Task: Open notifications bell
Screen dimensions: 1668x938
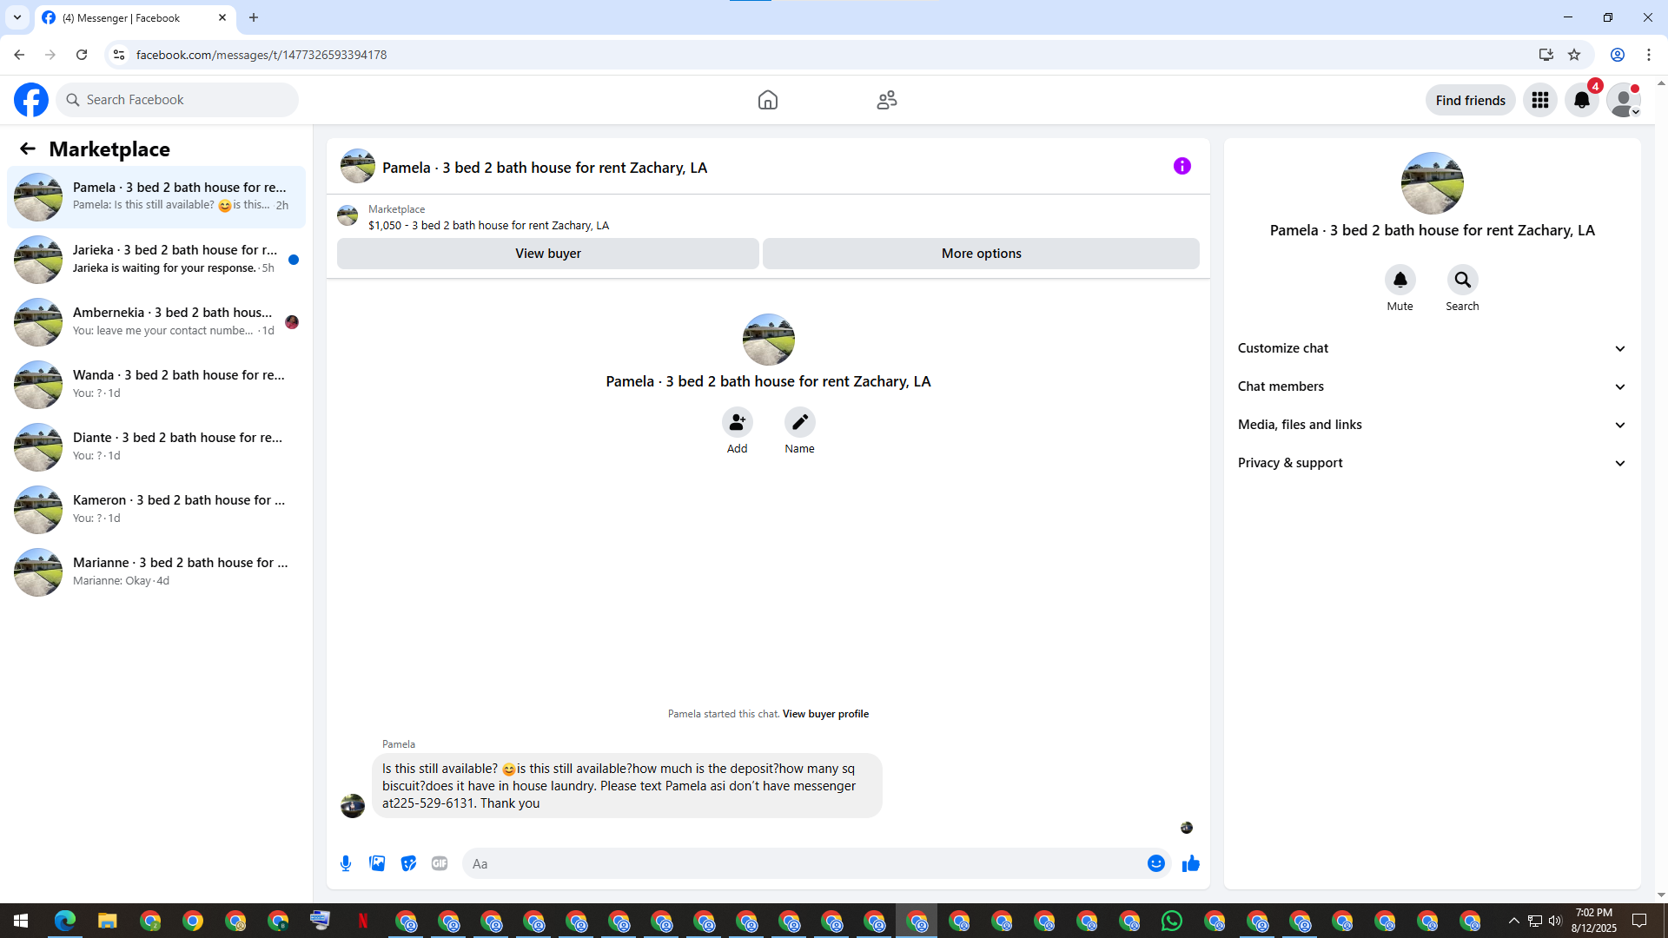Action: click(1581, 100)
